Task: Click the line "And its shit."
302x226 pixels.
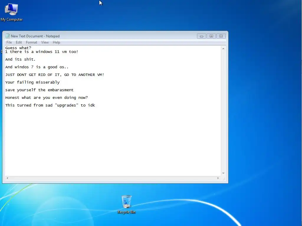Action: (20, 59)
